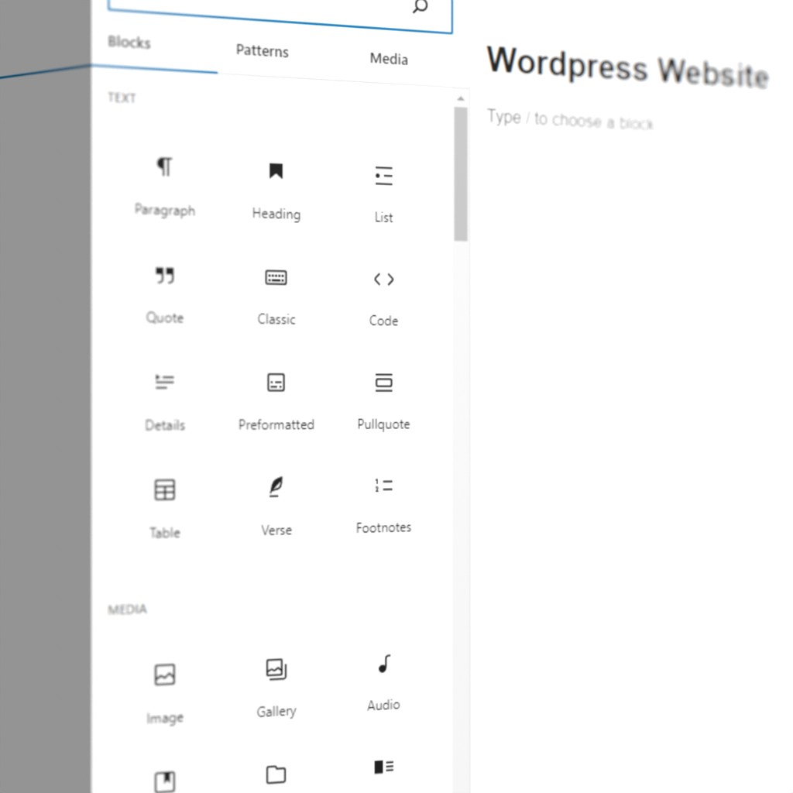This screenshot has width=793, height=793.
Task: Open the File block from Media section
Action: click(x=276, y=774)
